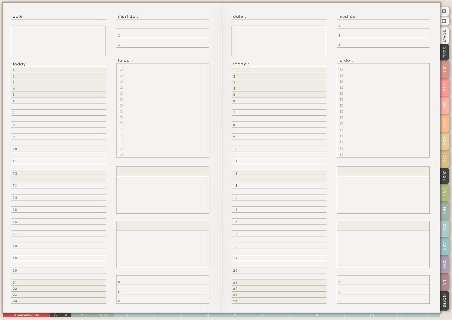Check the first to-do checkbox, right page

342,69
